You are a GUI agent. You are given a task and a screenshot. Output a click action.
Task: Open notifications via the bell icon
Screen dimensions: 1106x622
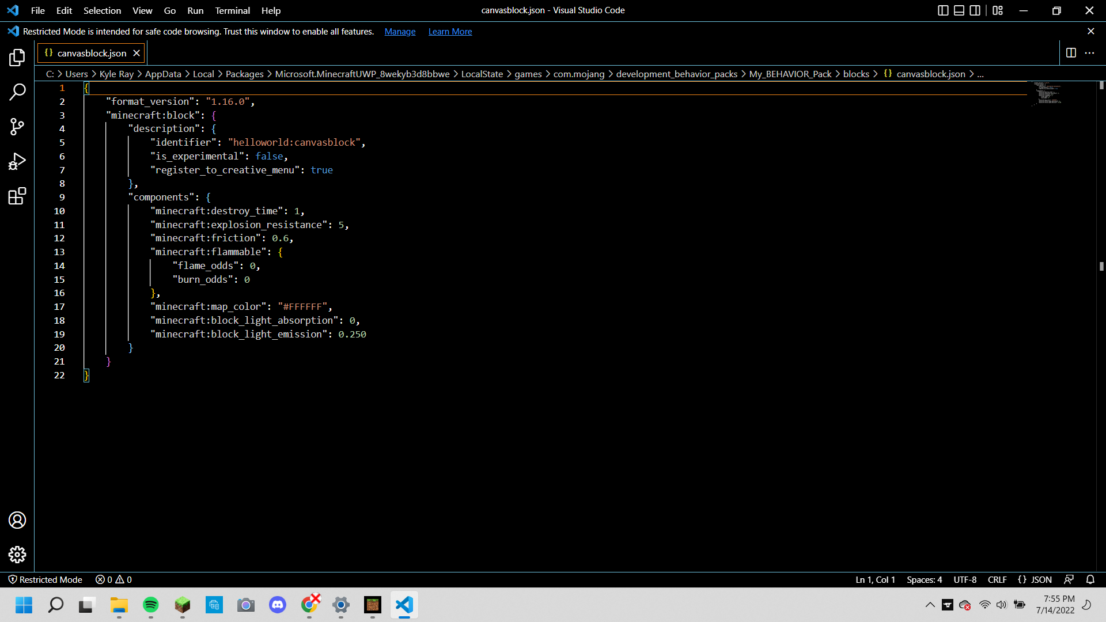pos(1090,579)
